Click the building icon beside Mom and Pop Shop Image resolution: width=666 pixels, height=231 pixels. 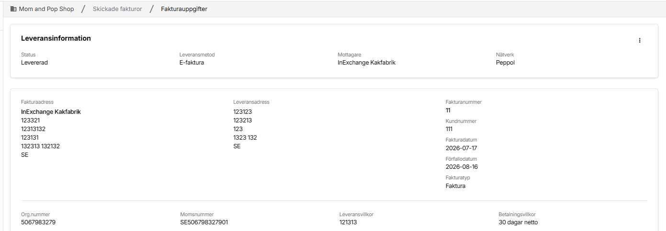coord(13,9)
